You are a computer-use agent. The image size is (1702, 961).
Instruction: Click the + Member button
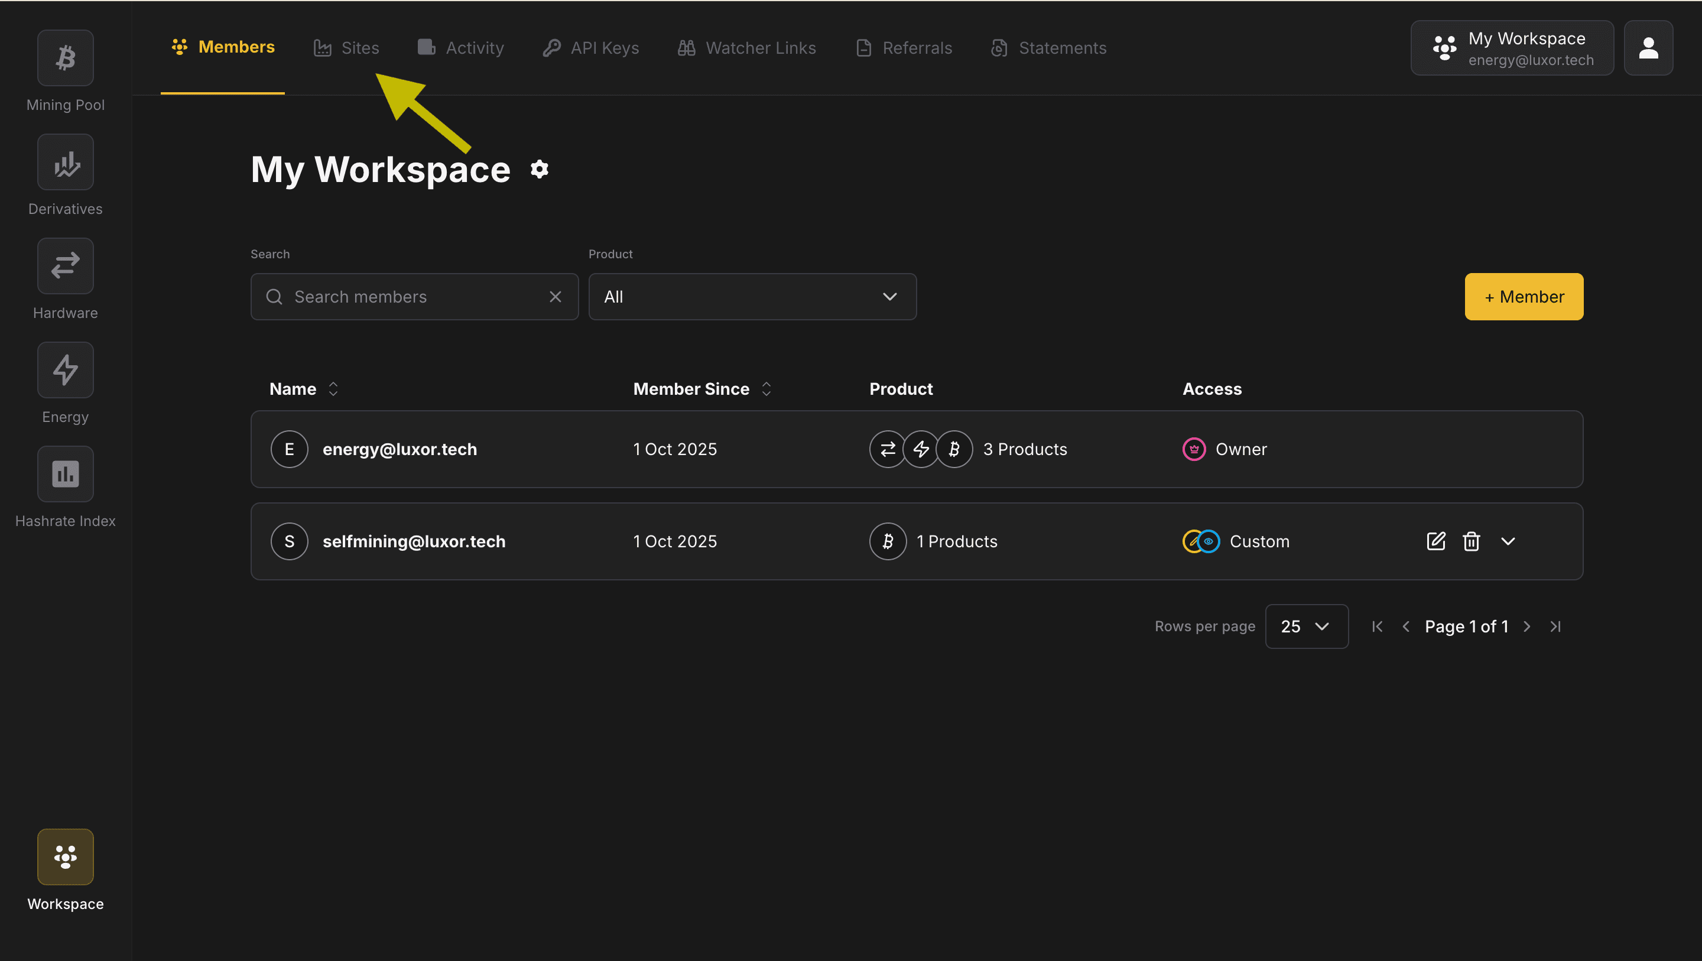pyautogui.click(x=1523, y=297)
